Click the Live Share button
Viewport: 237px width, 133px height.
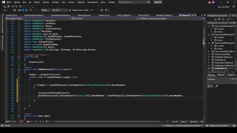pyautogui.click(x=224, y=7)
